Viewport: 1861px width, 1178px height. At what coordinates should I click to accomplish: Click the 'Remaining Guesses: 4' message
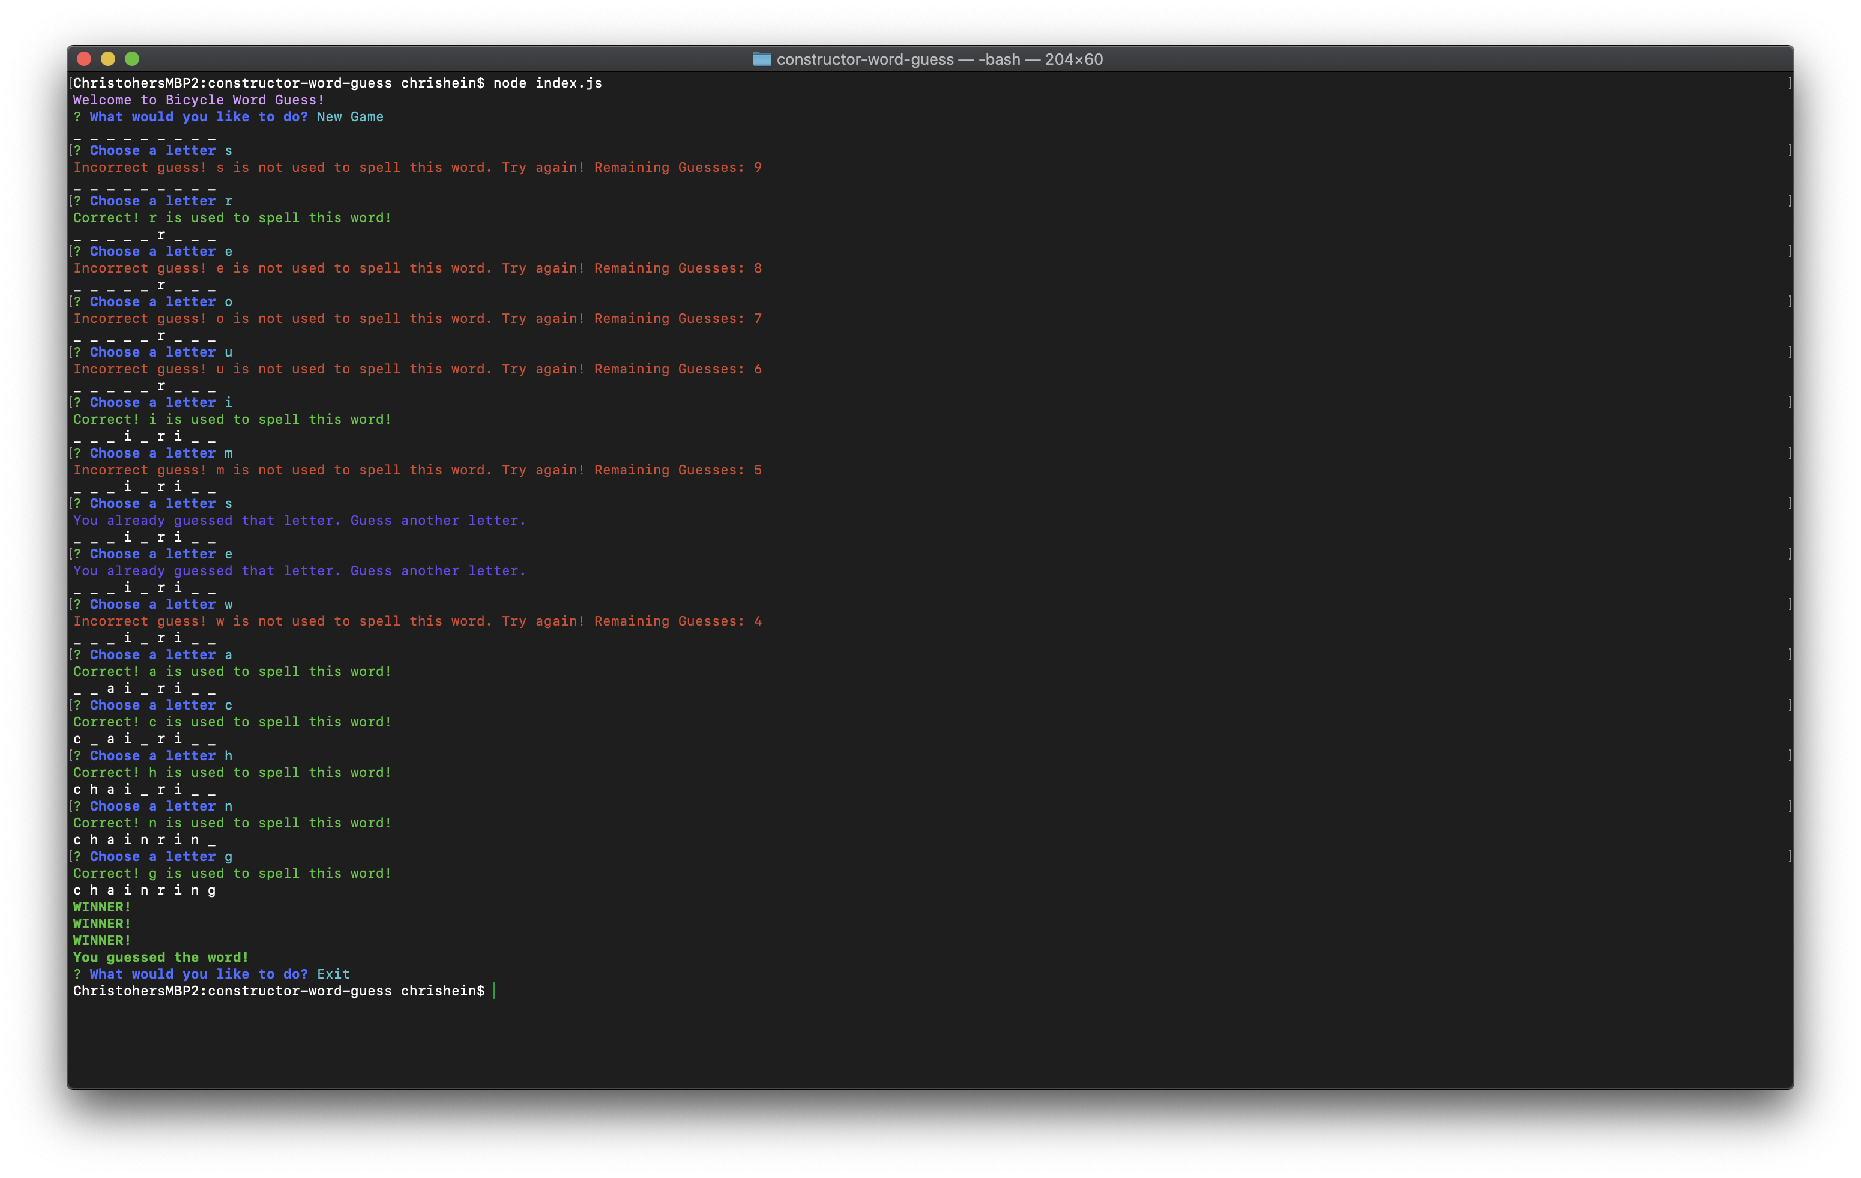pyautogui.click(x=678, y=621)
